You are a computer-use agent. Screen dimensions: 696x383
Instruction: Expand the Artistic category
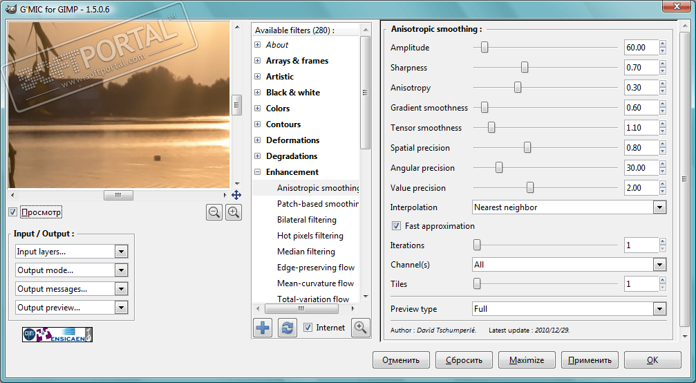pos(257,77)
